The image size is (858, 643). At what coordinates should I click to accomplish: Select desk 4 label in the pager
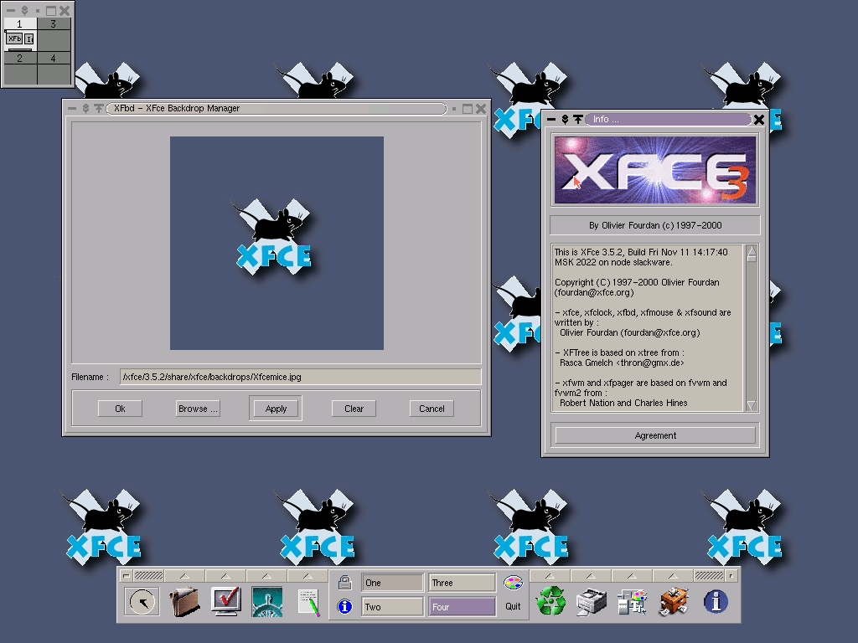[x=54, y=58]
